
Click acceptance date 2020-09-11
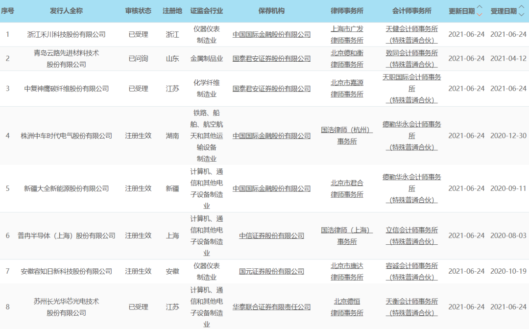click(x=508, y=188)
